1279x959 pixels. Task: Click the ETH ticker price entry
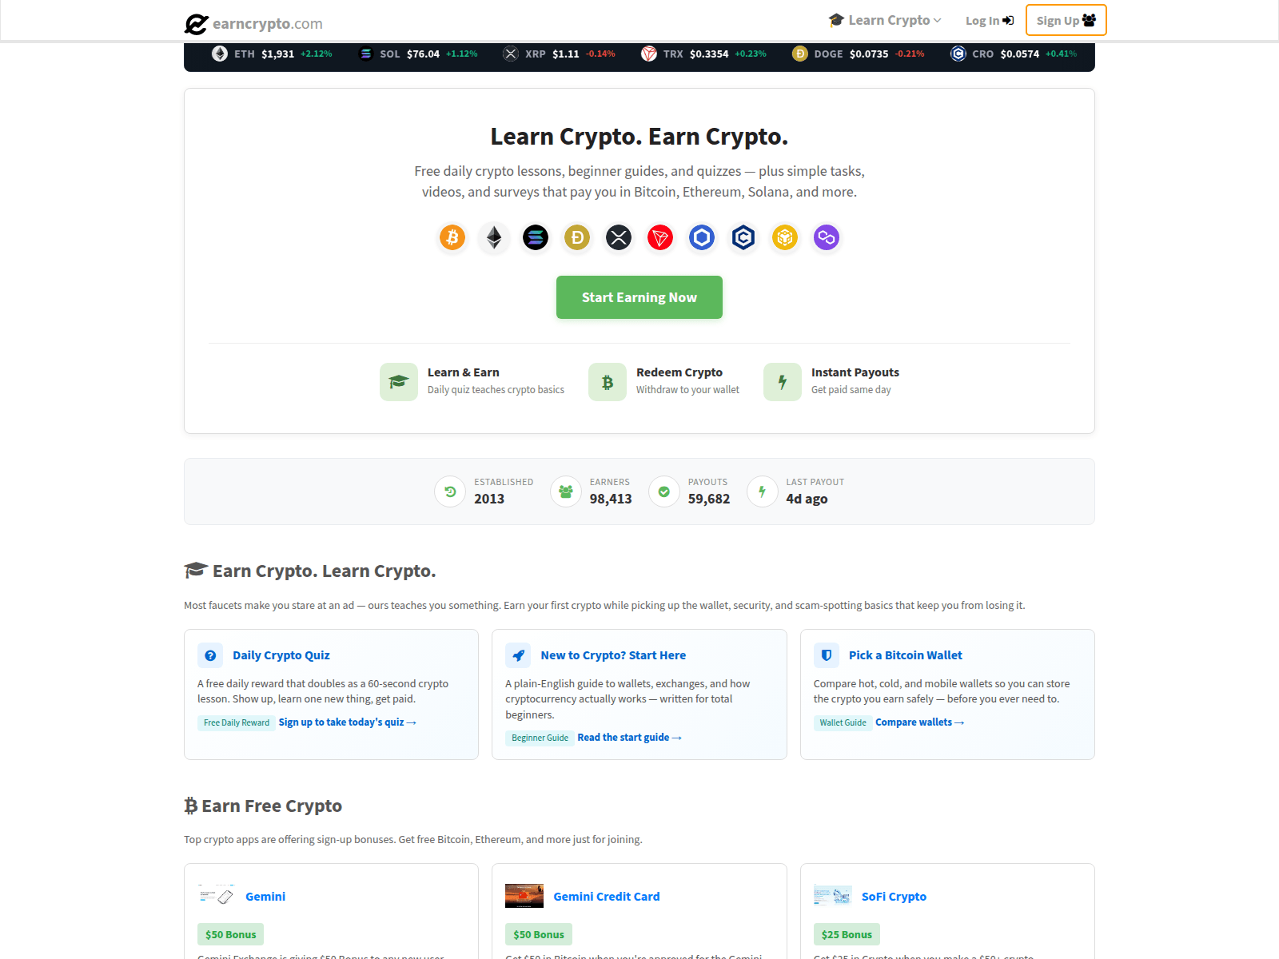pyautogui.click(x=272, y=54)
